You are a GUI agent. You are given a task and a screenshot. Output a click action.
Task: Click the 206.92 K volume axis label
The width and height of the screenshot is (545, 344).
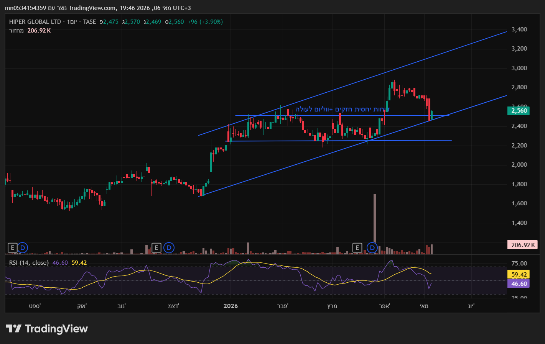(523, 245)
